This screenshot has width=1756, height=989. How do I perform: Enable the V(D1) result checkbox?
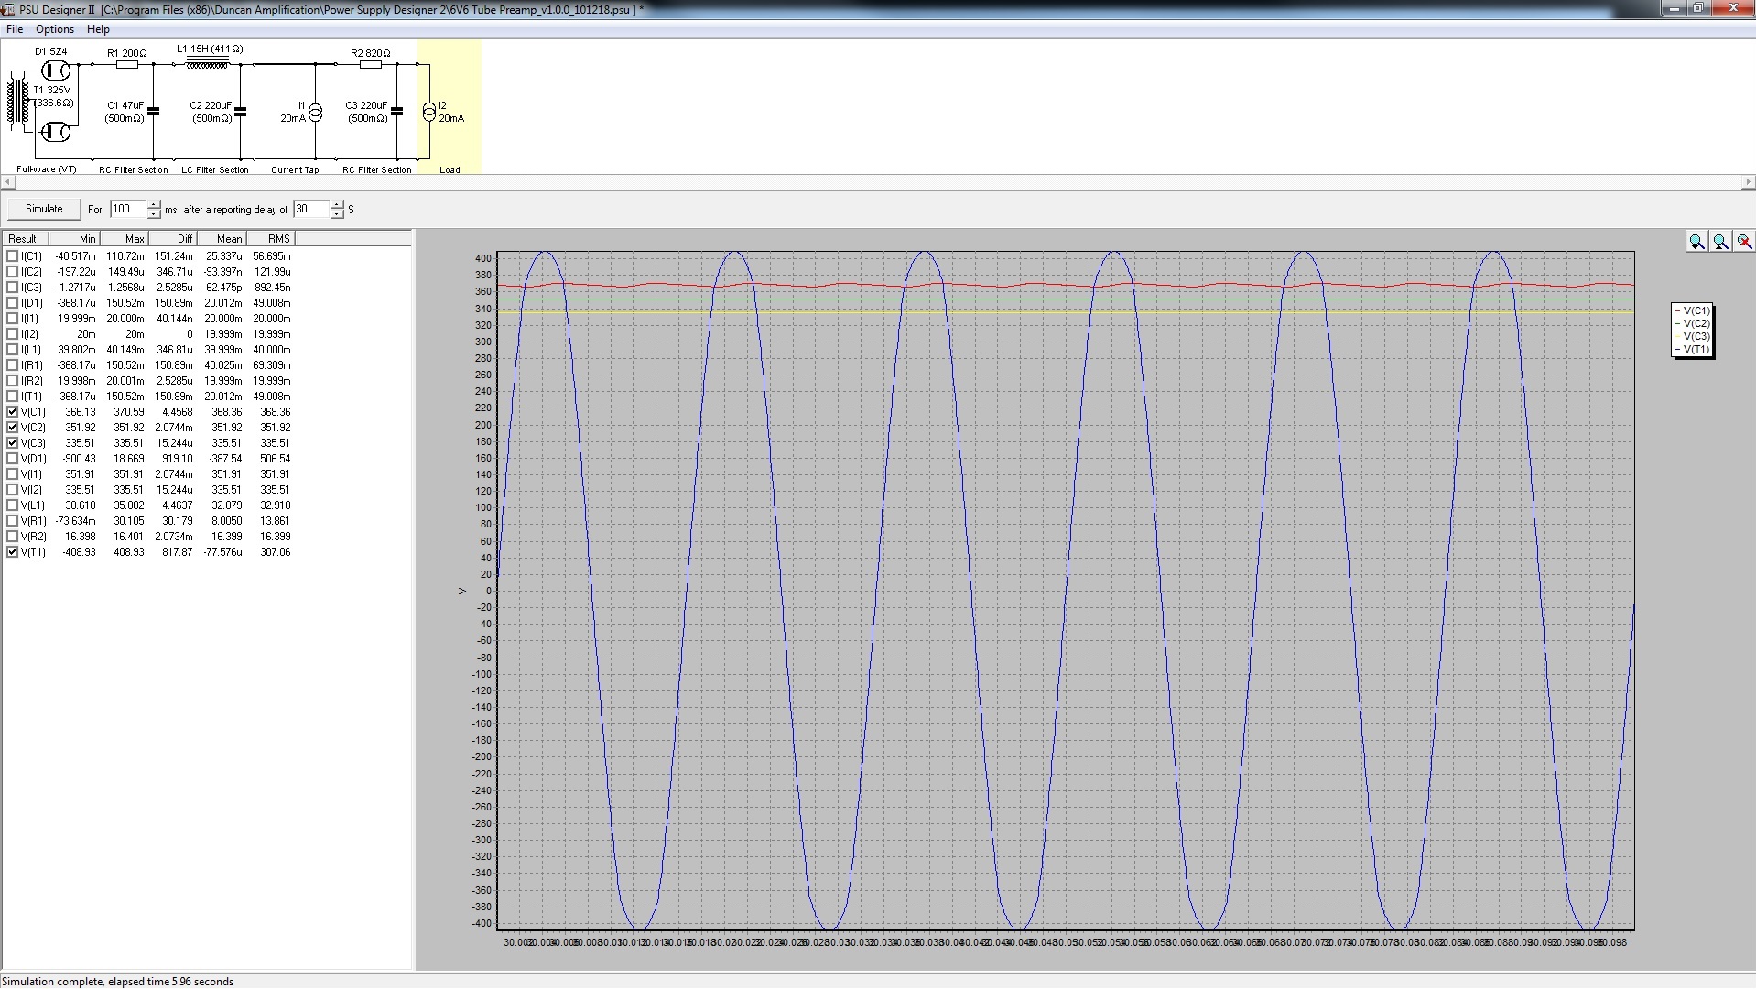13,459
